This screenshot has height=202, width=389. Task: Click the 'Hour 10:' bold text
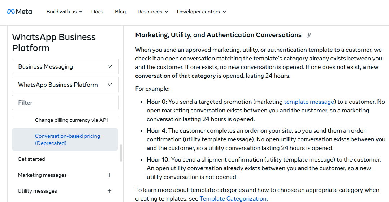(158, 159)
